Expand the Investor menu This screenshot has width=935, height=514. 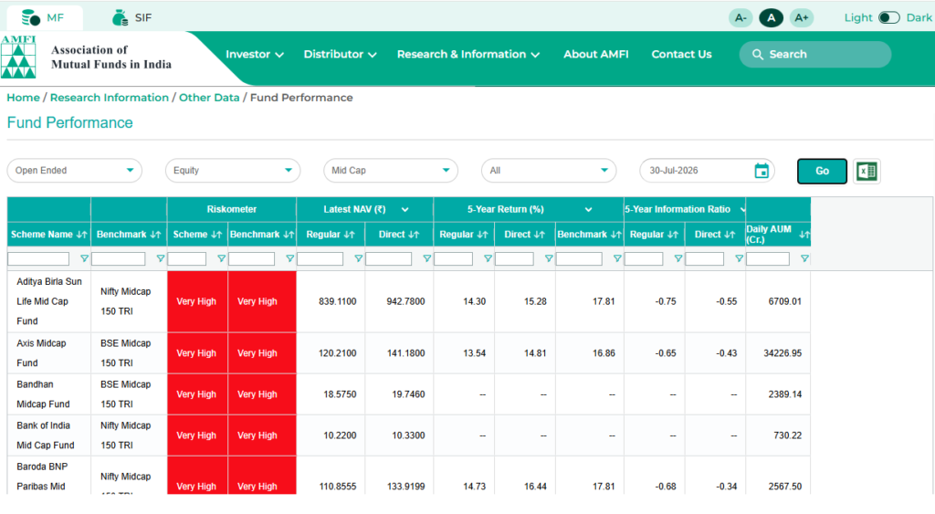click(x=254, y=54)
